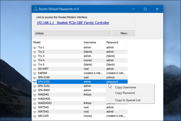Click the router icon beside XAC1200
The image size is (181, 121).
click(x=35, y=116)
